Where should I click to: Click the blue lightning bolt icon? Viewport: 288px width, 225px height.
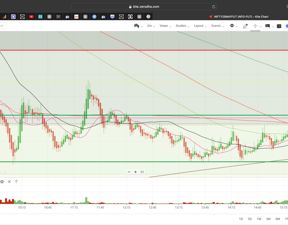pos(286,26)
